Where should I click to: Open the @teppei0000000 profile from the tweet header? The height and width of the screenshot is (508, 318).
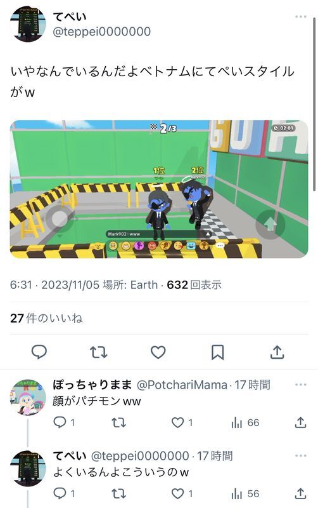(x=101, y=32)
